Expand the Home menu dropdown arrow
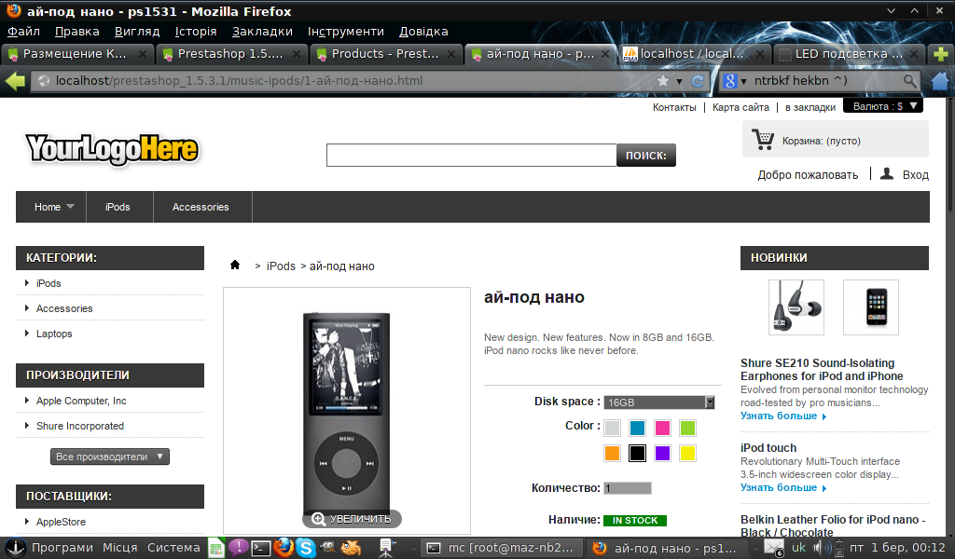955x559 pixels. pyautogui.click(x=70, y=207)
